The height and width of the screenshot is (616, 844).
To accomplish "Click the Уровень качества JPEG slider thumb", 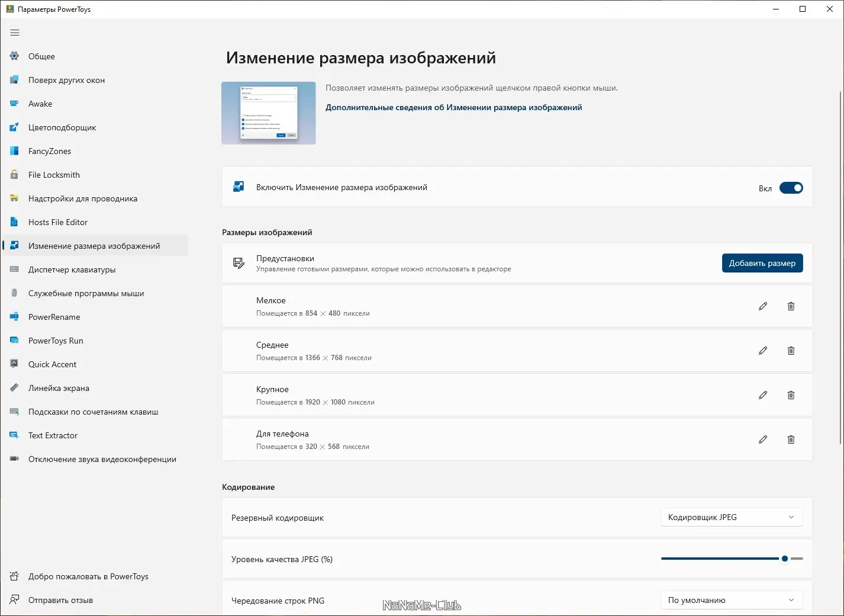I will click(x=785, y=559).
